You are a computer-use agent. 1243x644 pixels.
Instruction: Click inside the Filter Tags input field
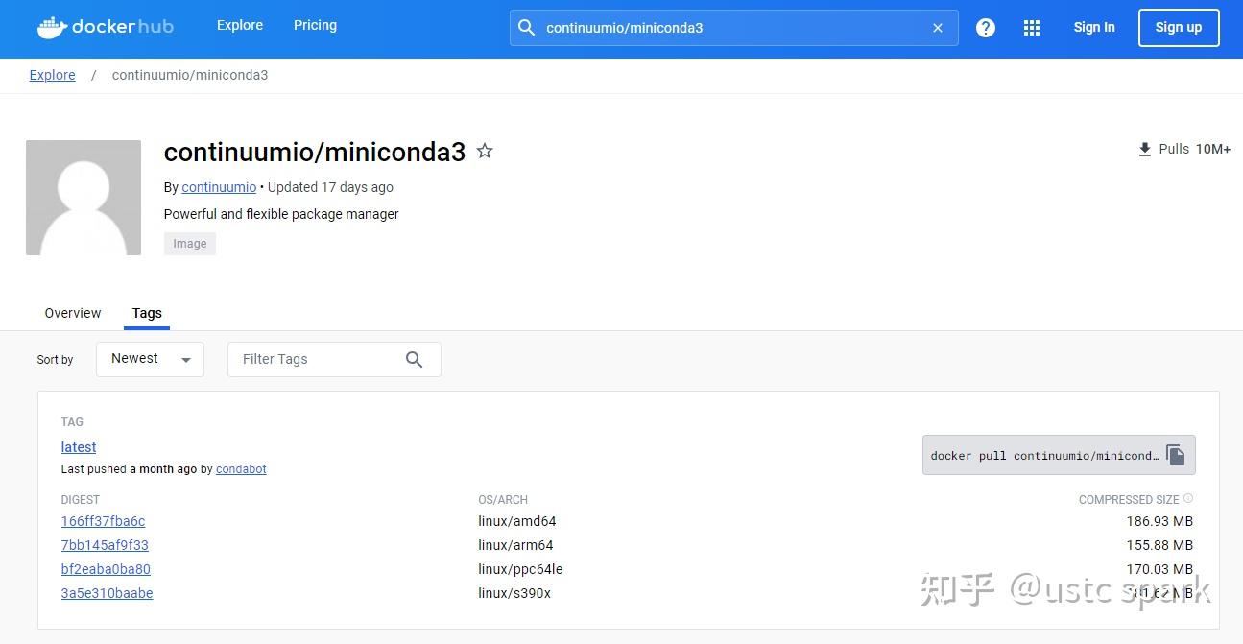pyautogui.click(x=317, y=359)
